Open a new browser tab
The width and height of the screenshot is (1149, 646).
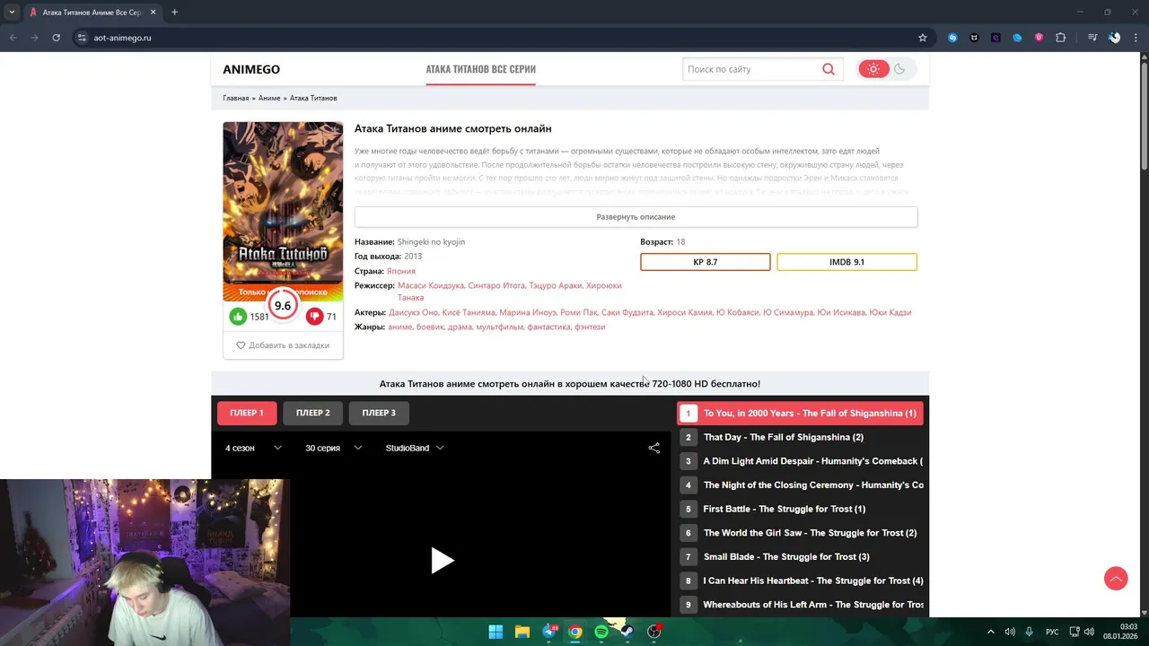(174, 13)
